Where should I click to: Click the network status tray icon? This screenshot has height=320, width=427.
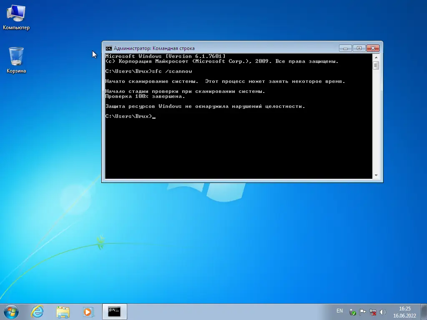click(x=373, y=311)
